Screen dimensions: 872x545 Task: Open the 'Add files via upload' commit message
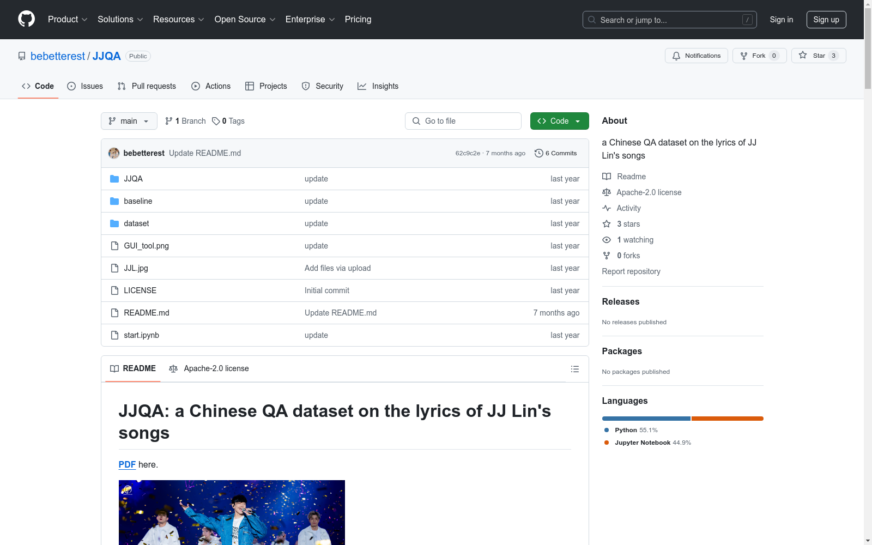(x=337, y=268)
